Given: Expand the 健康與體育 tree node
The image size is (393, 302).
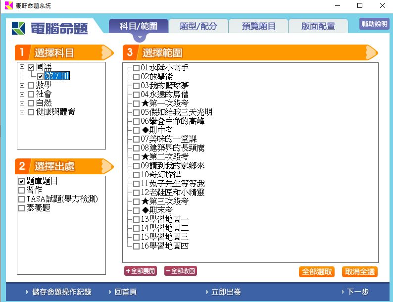Looking at the screenshot, I should point(22,112).
